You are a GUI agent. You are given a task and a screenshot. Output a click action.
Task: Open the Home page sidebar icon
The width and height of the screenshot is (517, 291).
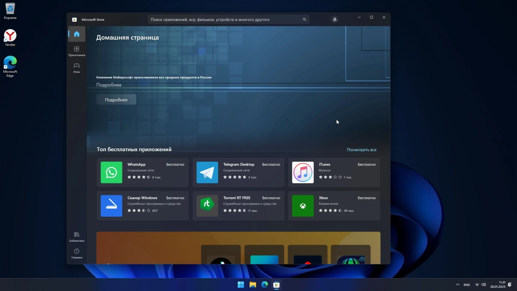(76, 34)
